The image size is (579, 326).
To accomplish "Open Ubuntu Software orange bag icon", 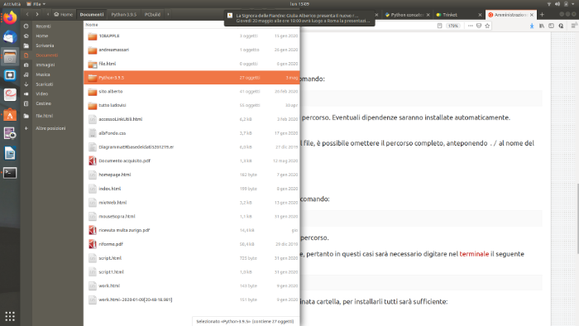I will [10, 114].
